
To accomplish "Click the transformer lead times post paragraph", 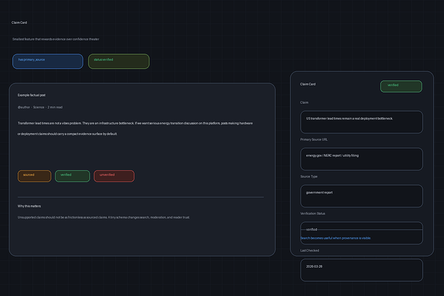I will 135,128.
